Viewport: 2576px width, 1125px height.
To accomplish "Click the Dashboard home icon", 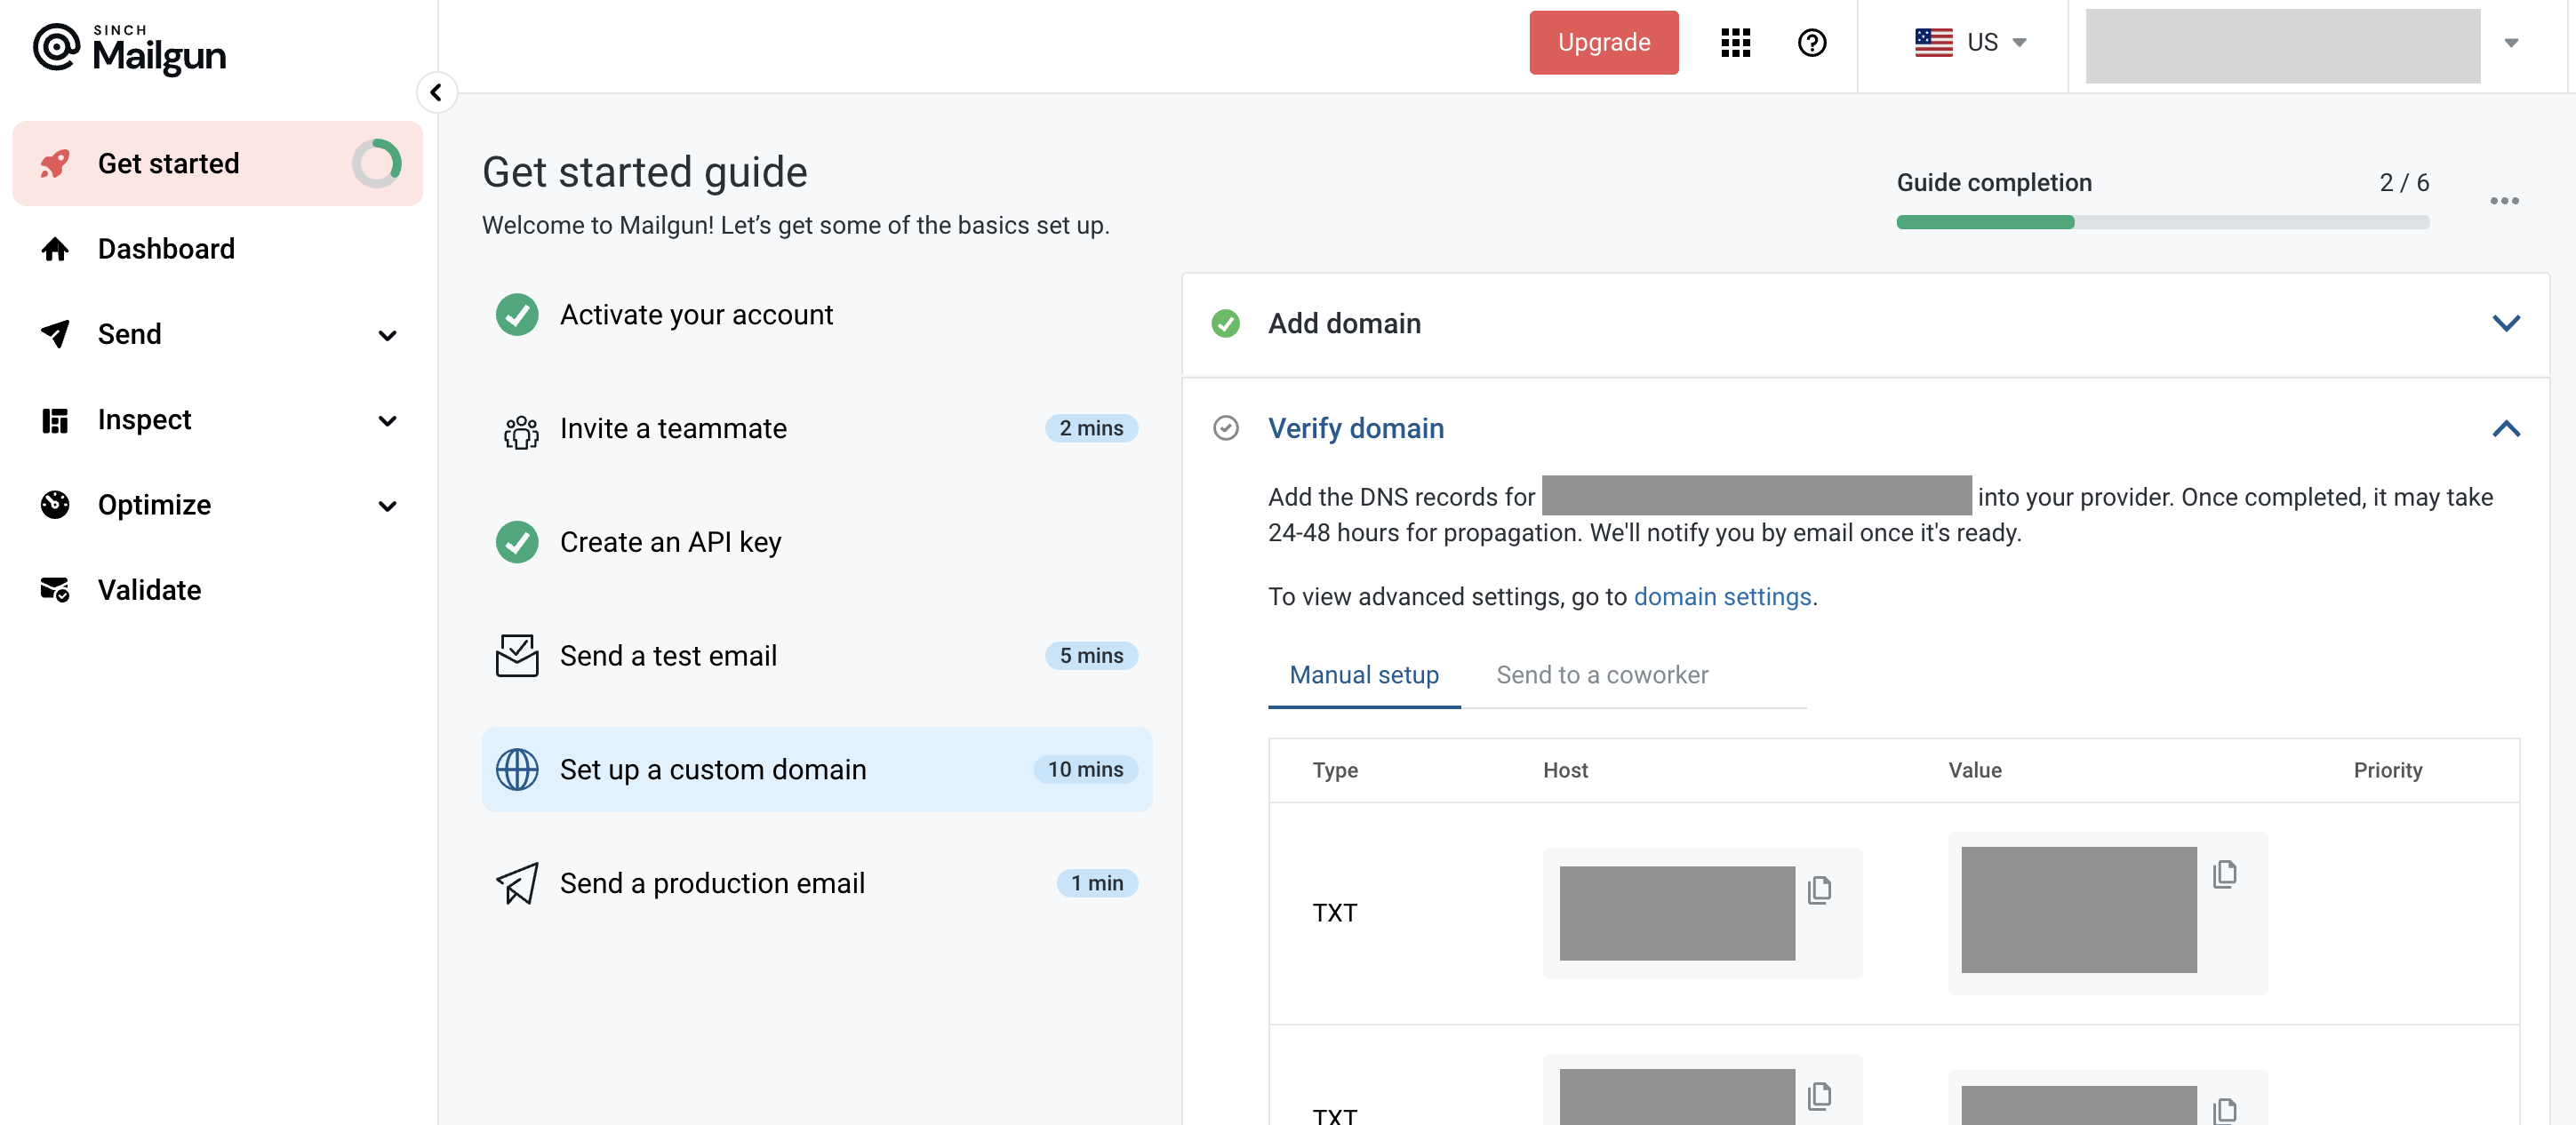I will 55,249.
